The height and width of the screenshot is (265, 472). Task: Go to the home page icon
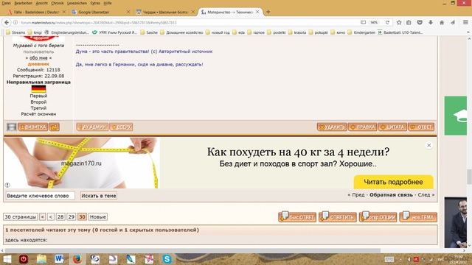(x=442, y=23)
